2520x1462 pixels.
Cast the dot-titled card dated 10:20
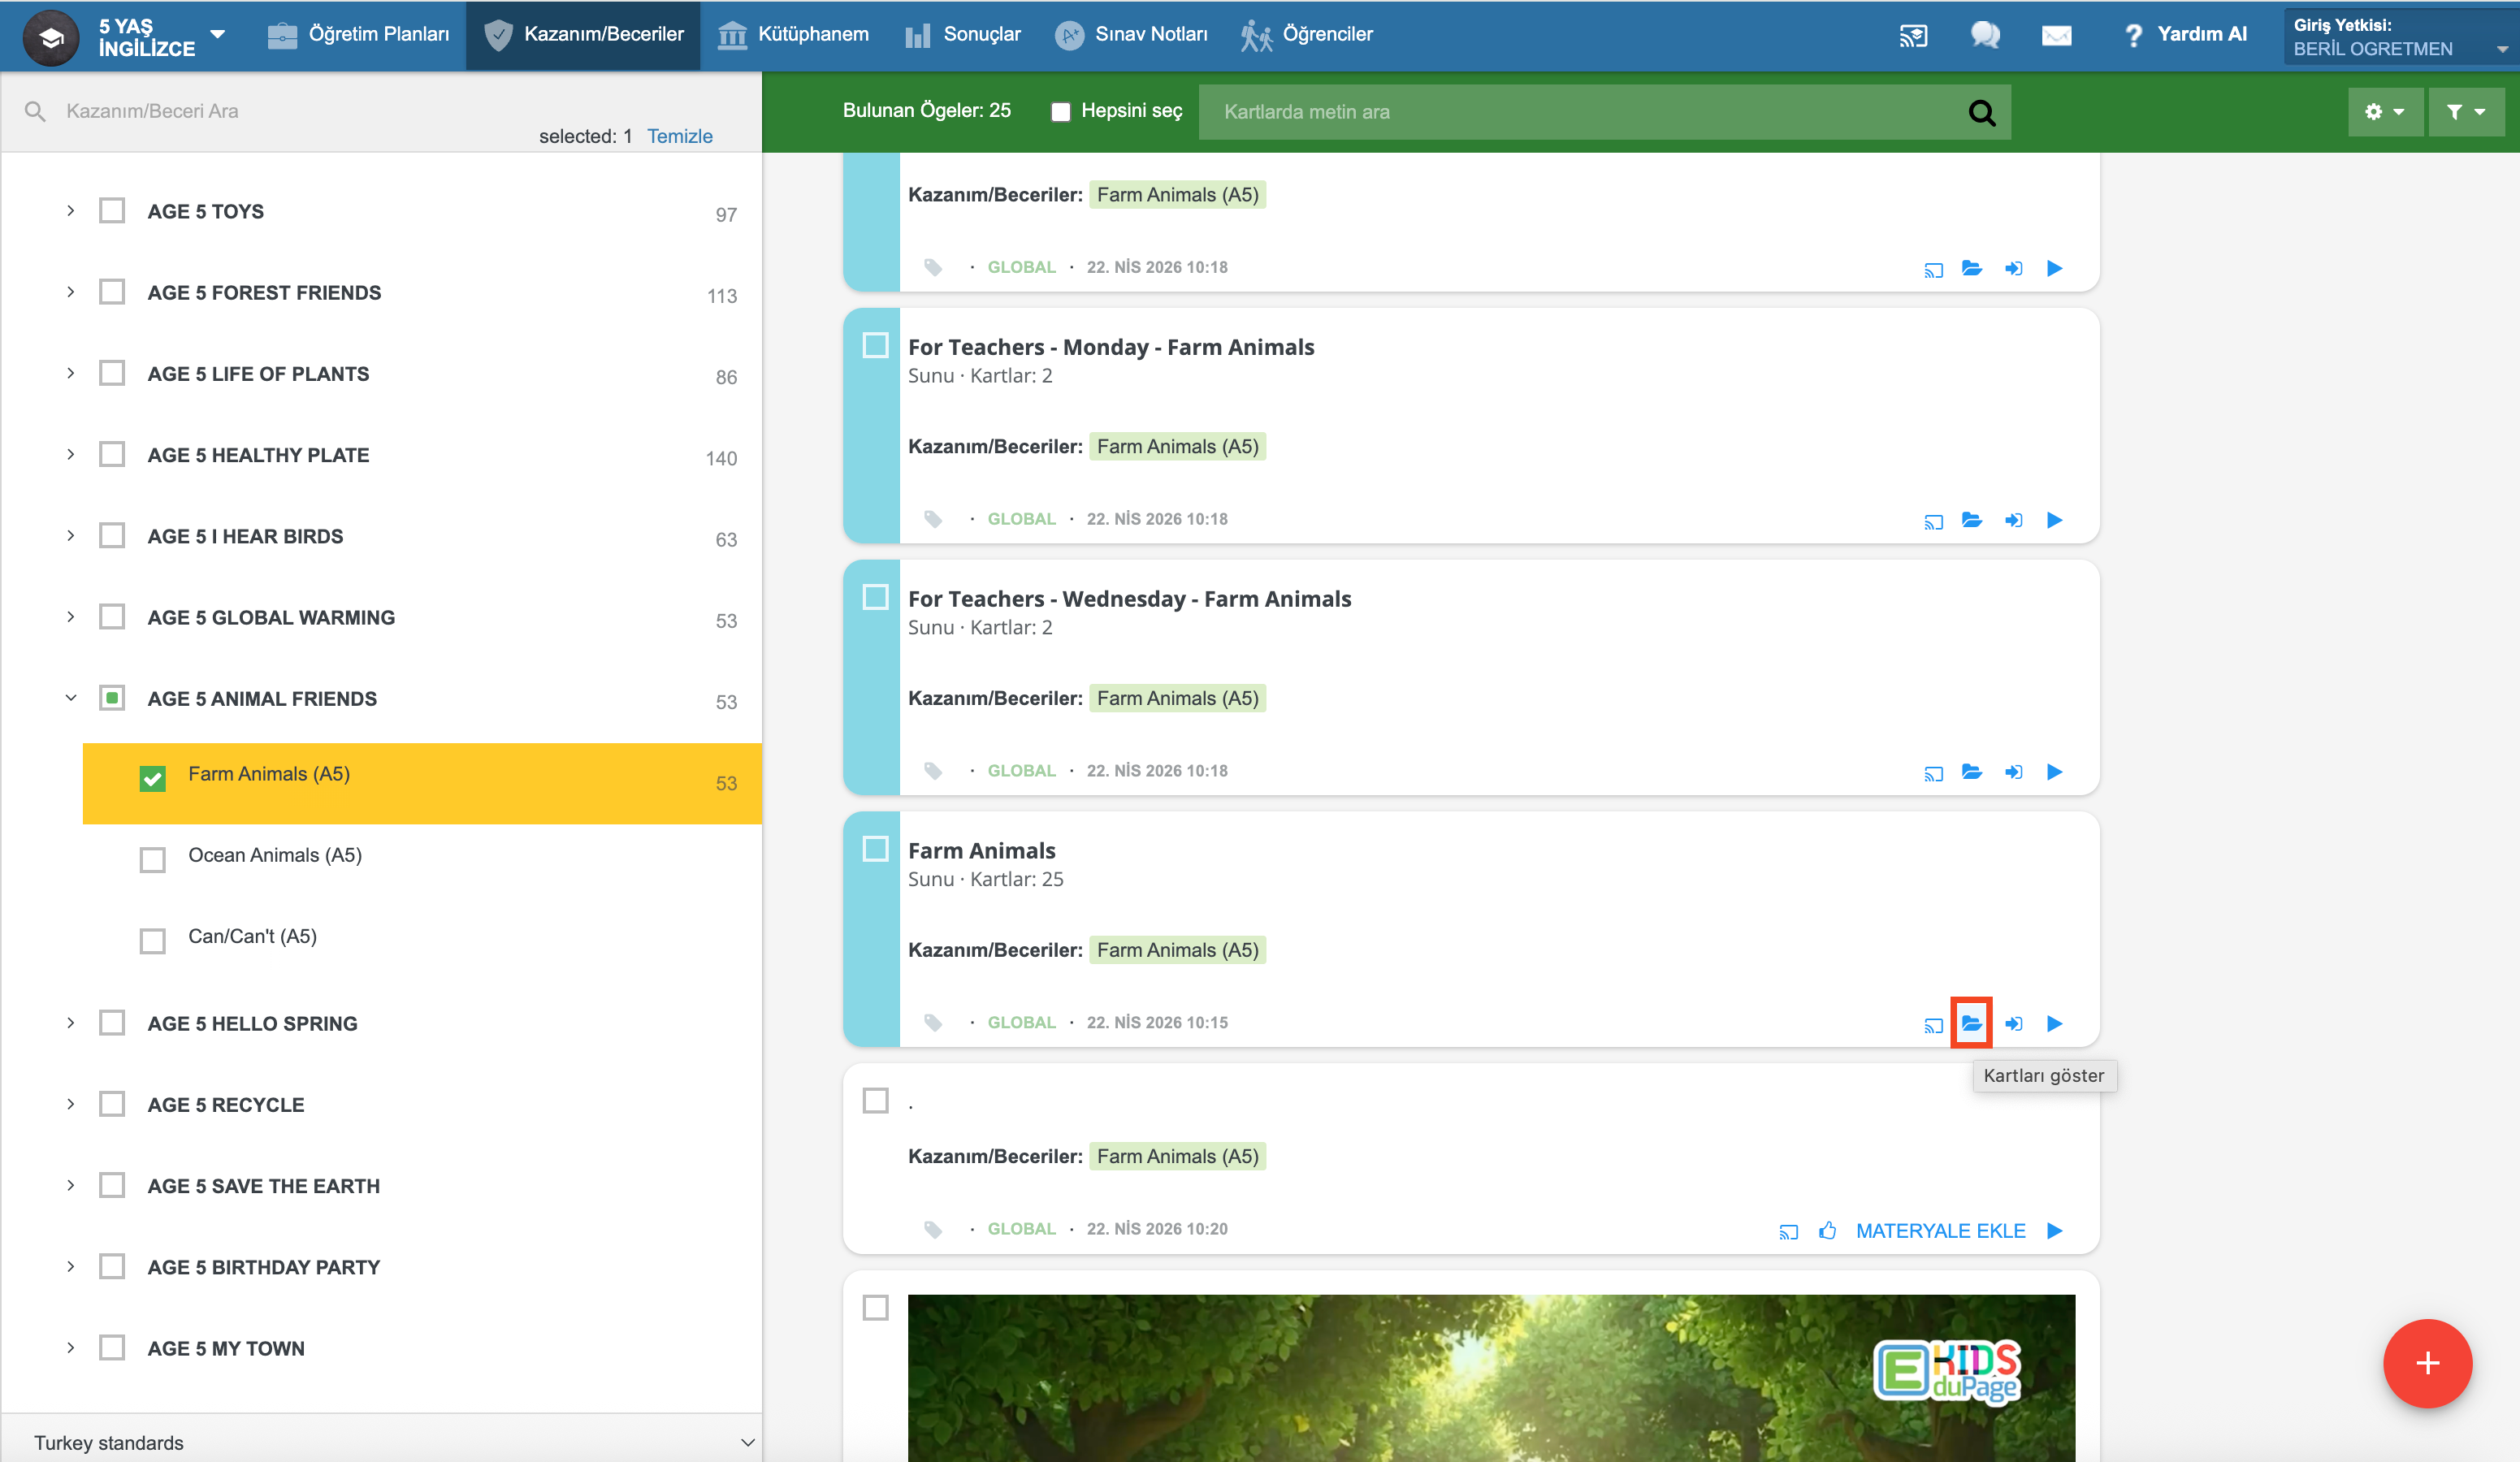coord(1788,1232)
